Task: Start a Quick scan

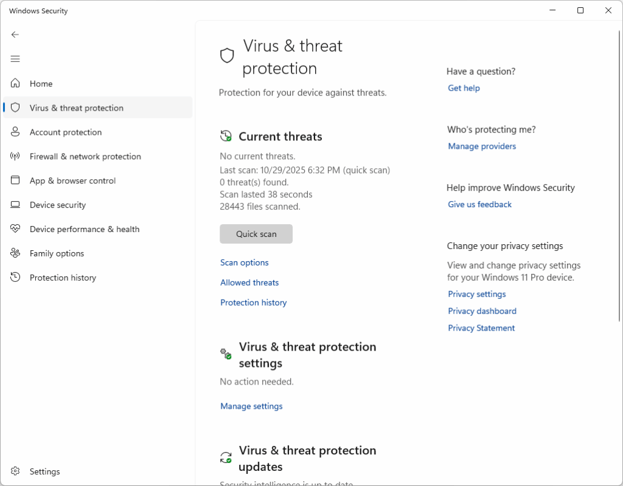Action: pos(256,234)
